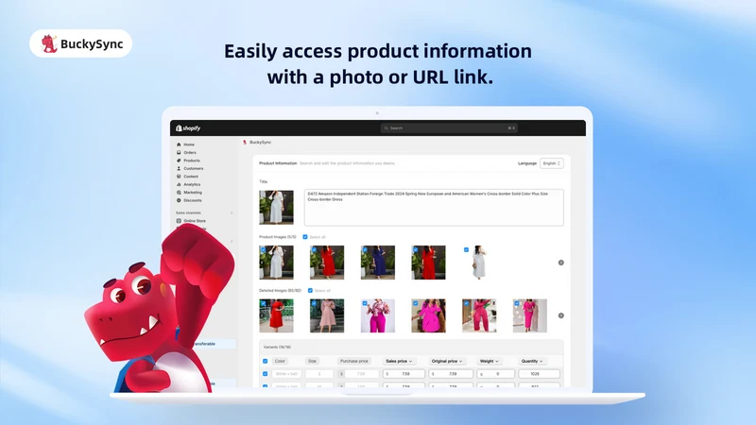The image size is (756, 425).
Task: Click the Online Store link
Action: [x=195, y=221]
